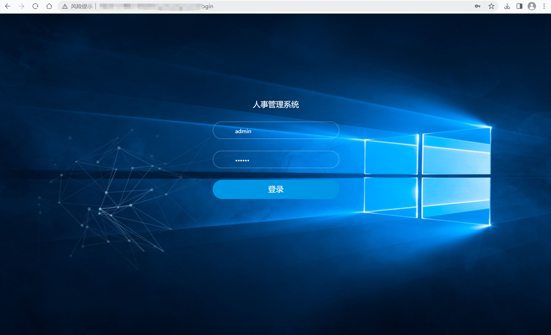Open the browser three-dot menu
Image resolution: width=551 pixels, height=335 pixels.
(x=544, y=6)
